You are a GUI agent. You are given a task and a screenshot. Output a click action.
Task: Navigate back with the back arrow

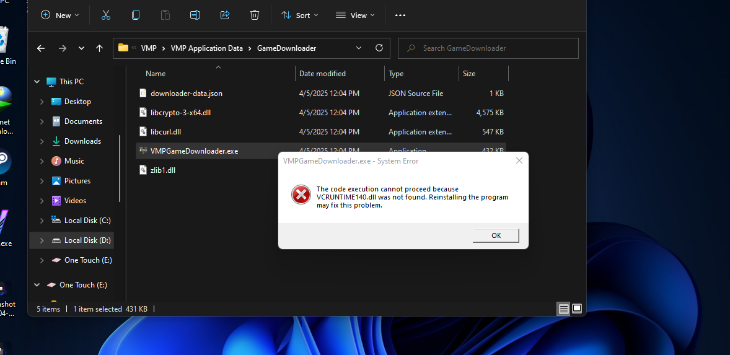41,48
